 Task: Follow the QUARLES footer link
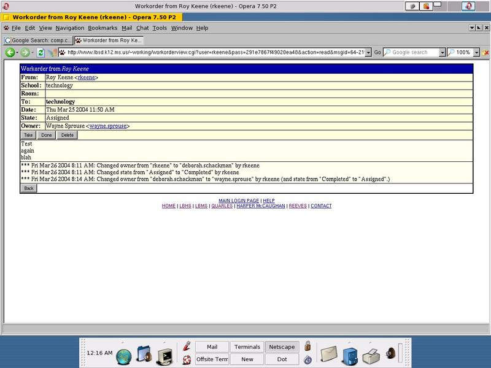click(222, 206)
